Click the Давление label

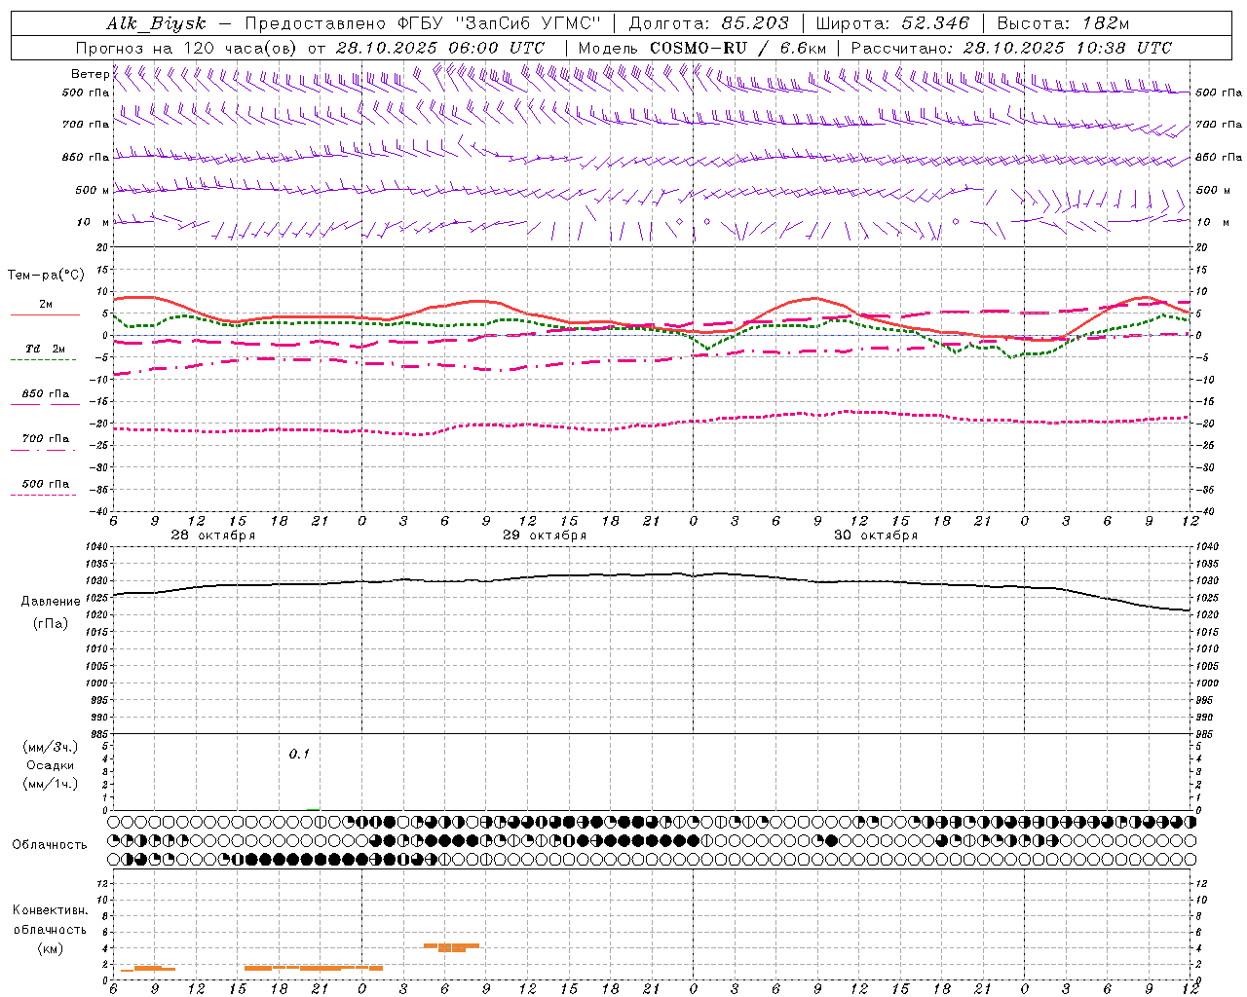click(51, 602)
